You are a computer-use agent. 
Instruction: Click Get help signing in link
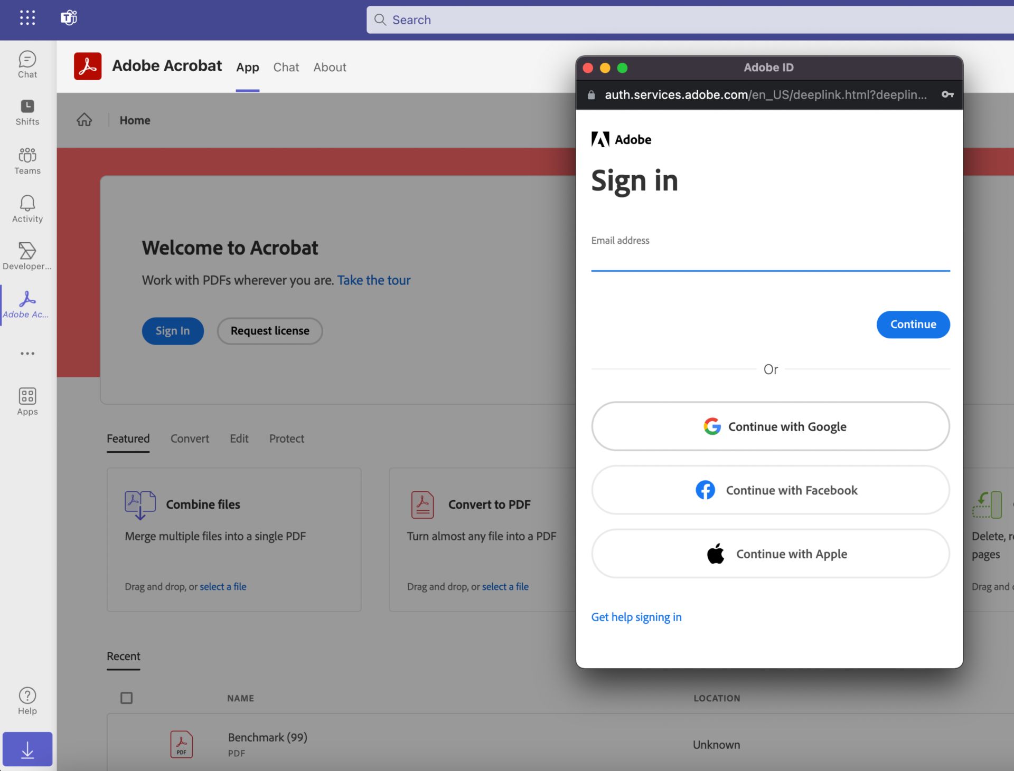pos(636,616)
